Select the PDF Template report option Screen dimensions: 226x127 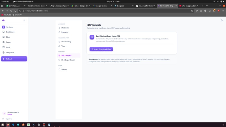click(68, 56)
